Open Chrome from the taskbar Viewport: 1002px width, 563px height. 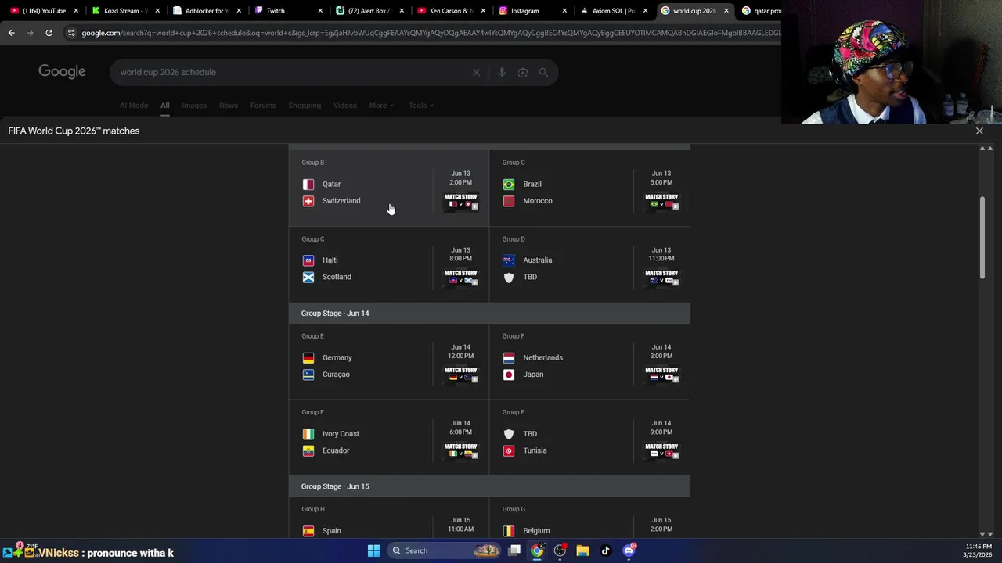tap(537, 550)
